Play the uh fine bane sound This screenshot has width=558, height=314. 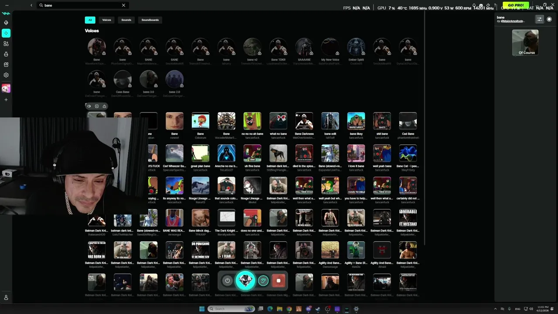(x=252, y=154)
